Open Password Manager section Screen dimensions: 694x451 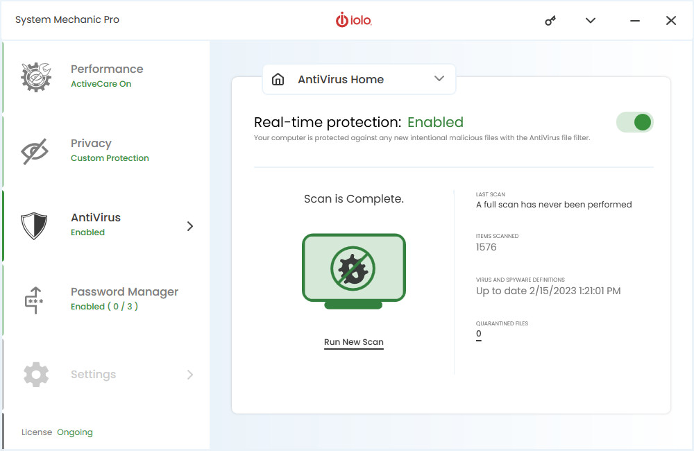[x=105, y=300]
